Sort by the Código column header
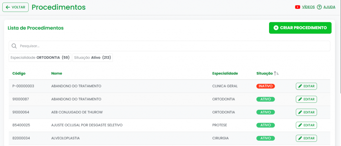 [19, 73]
